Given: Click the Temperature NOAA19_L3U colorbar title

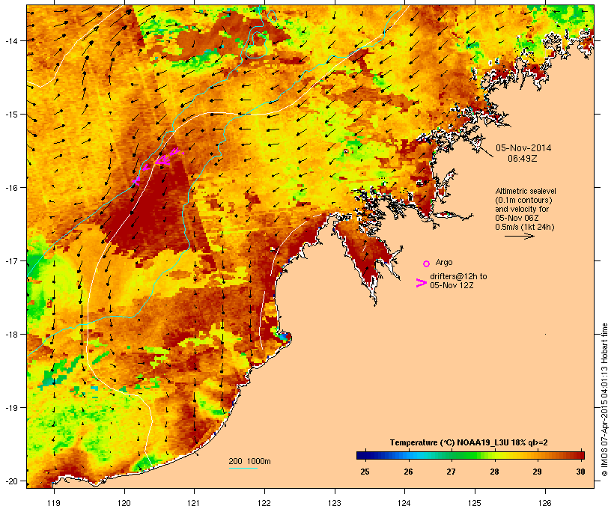Looking at the screenshot, I should [x=469, y=442].
